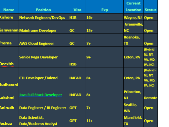
Task: Select Deexith's H1B visa cell
Action: 77,57
